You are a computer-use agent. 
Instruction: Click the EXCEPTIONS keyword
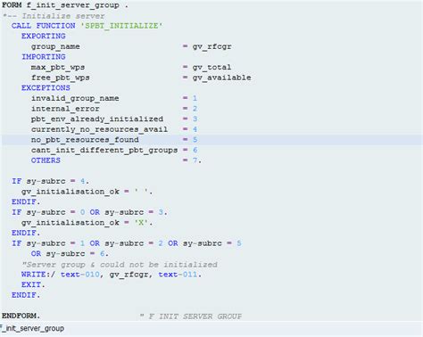46,87
